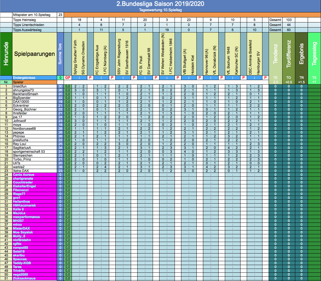Screen dimensions: 321x281
Task: Select player name 'BackhandSmash'
Action: [25, 94]
